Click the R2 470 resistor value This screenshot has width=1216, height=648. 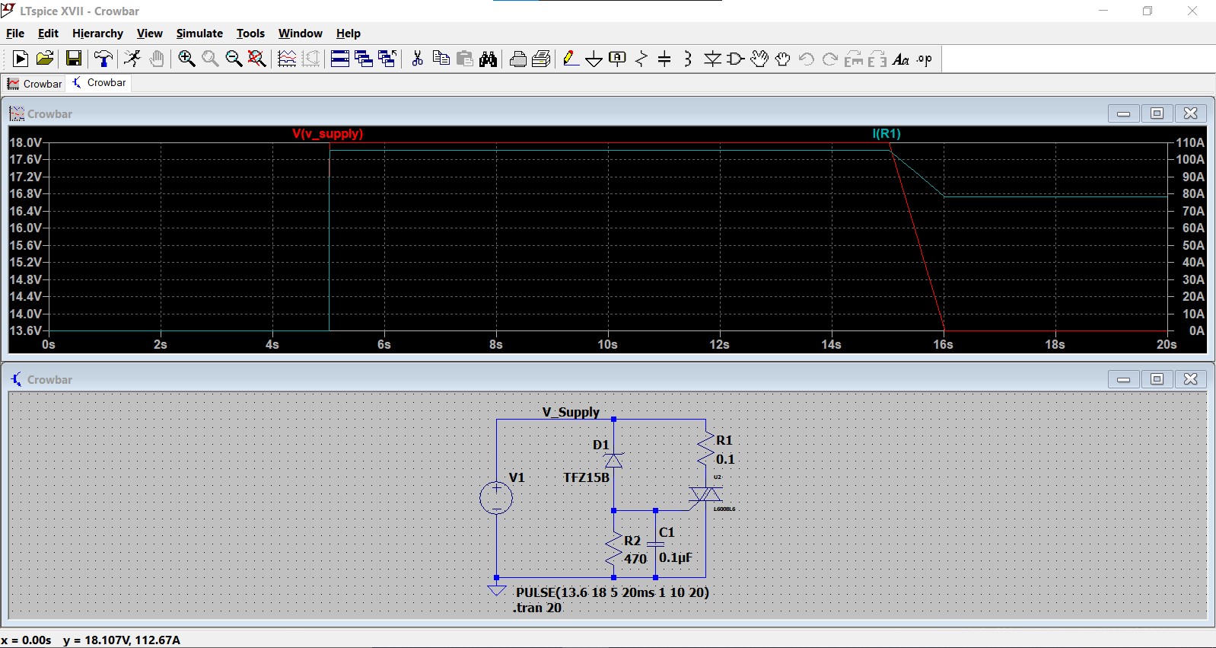(x=635, y=559)
